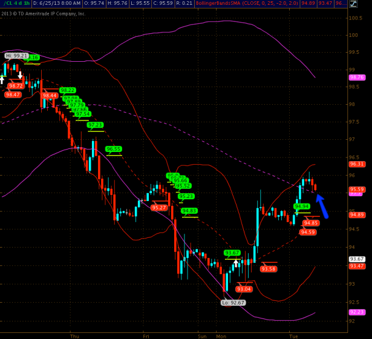
Task: Click the 100.5 price axis label
Action: click(356, 18)
